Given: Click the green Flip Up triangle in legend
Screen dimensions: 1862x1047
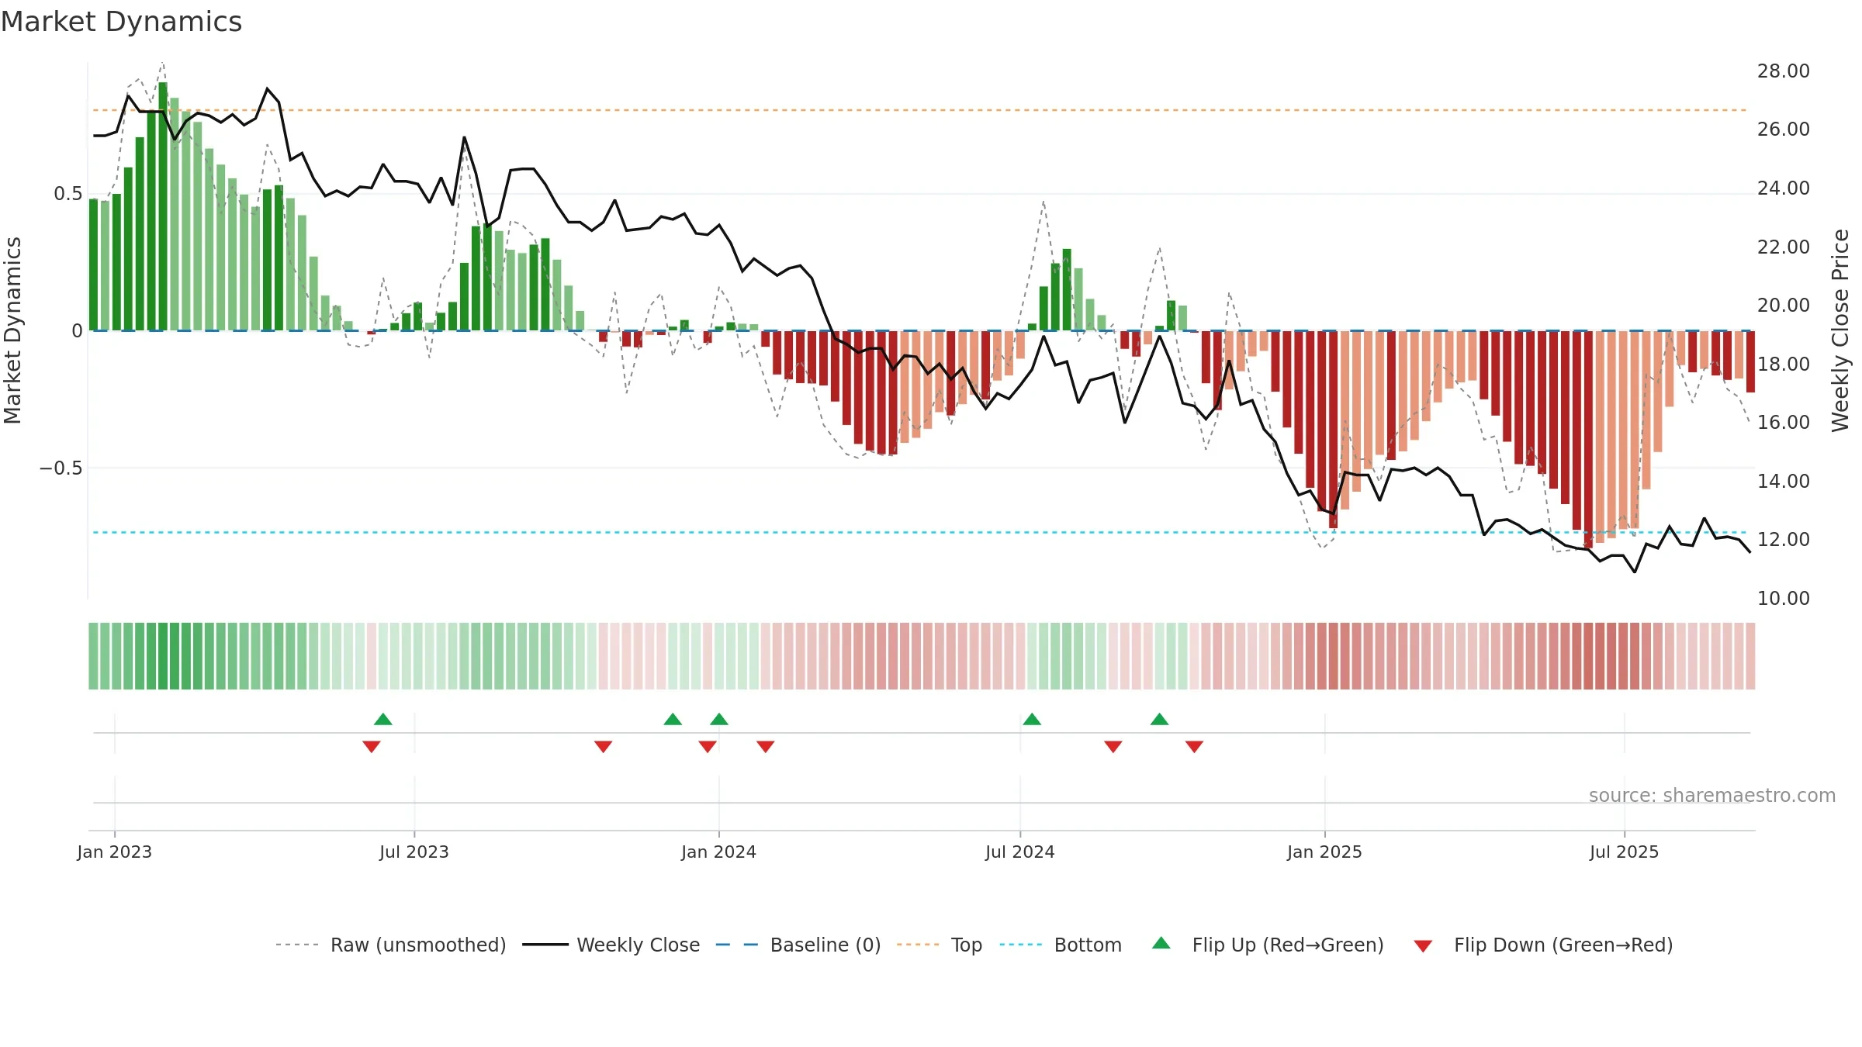Looking at the screenshot, I should coord(1161,943).
